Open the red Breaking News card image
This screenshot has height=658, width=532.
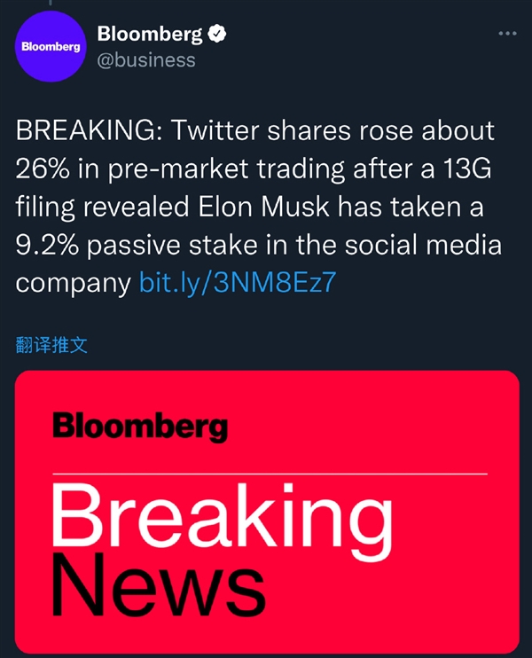[267, 511]
